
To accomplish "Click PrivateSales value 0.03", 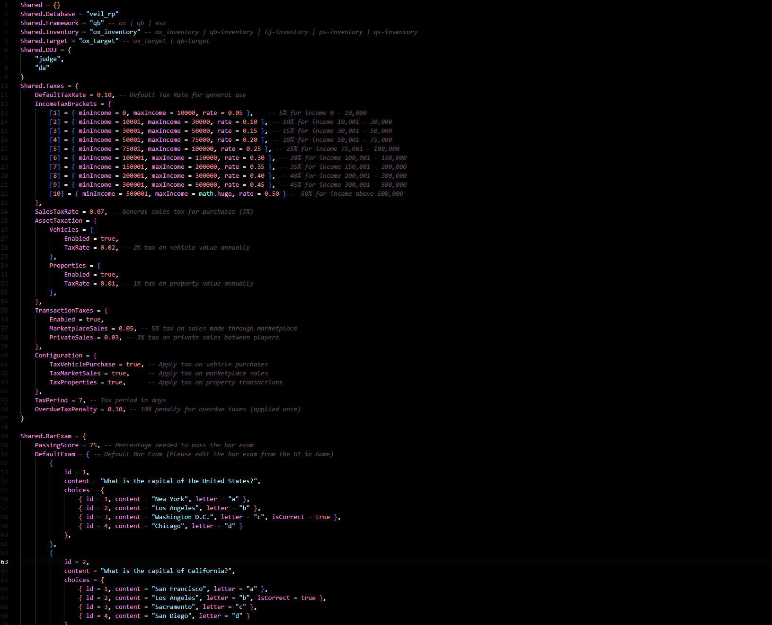I will point(112,337).
